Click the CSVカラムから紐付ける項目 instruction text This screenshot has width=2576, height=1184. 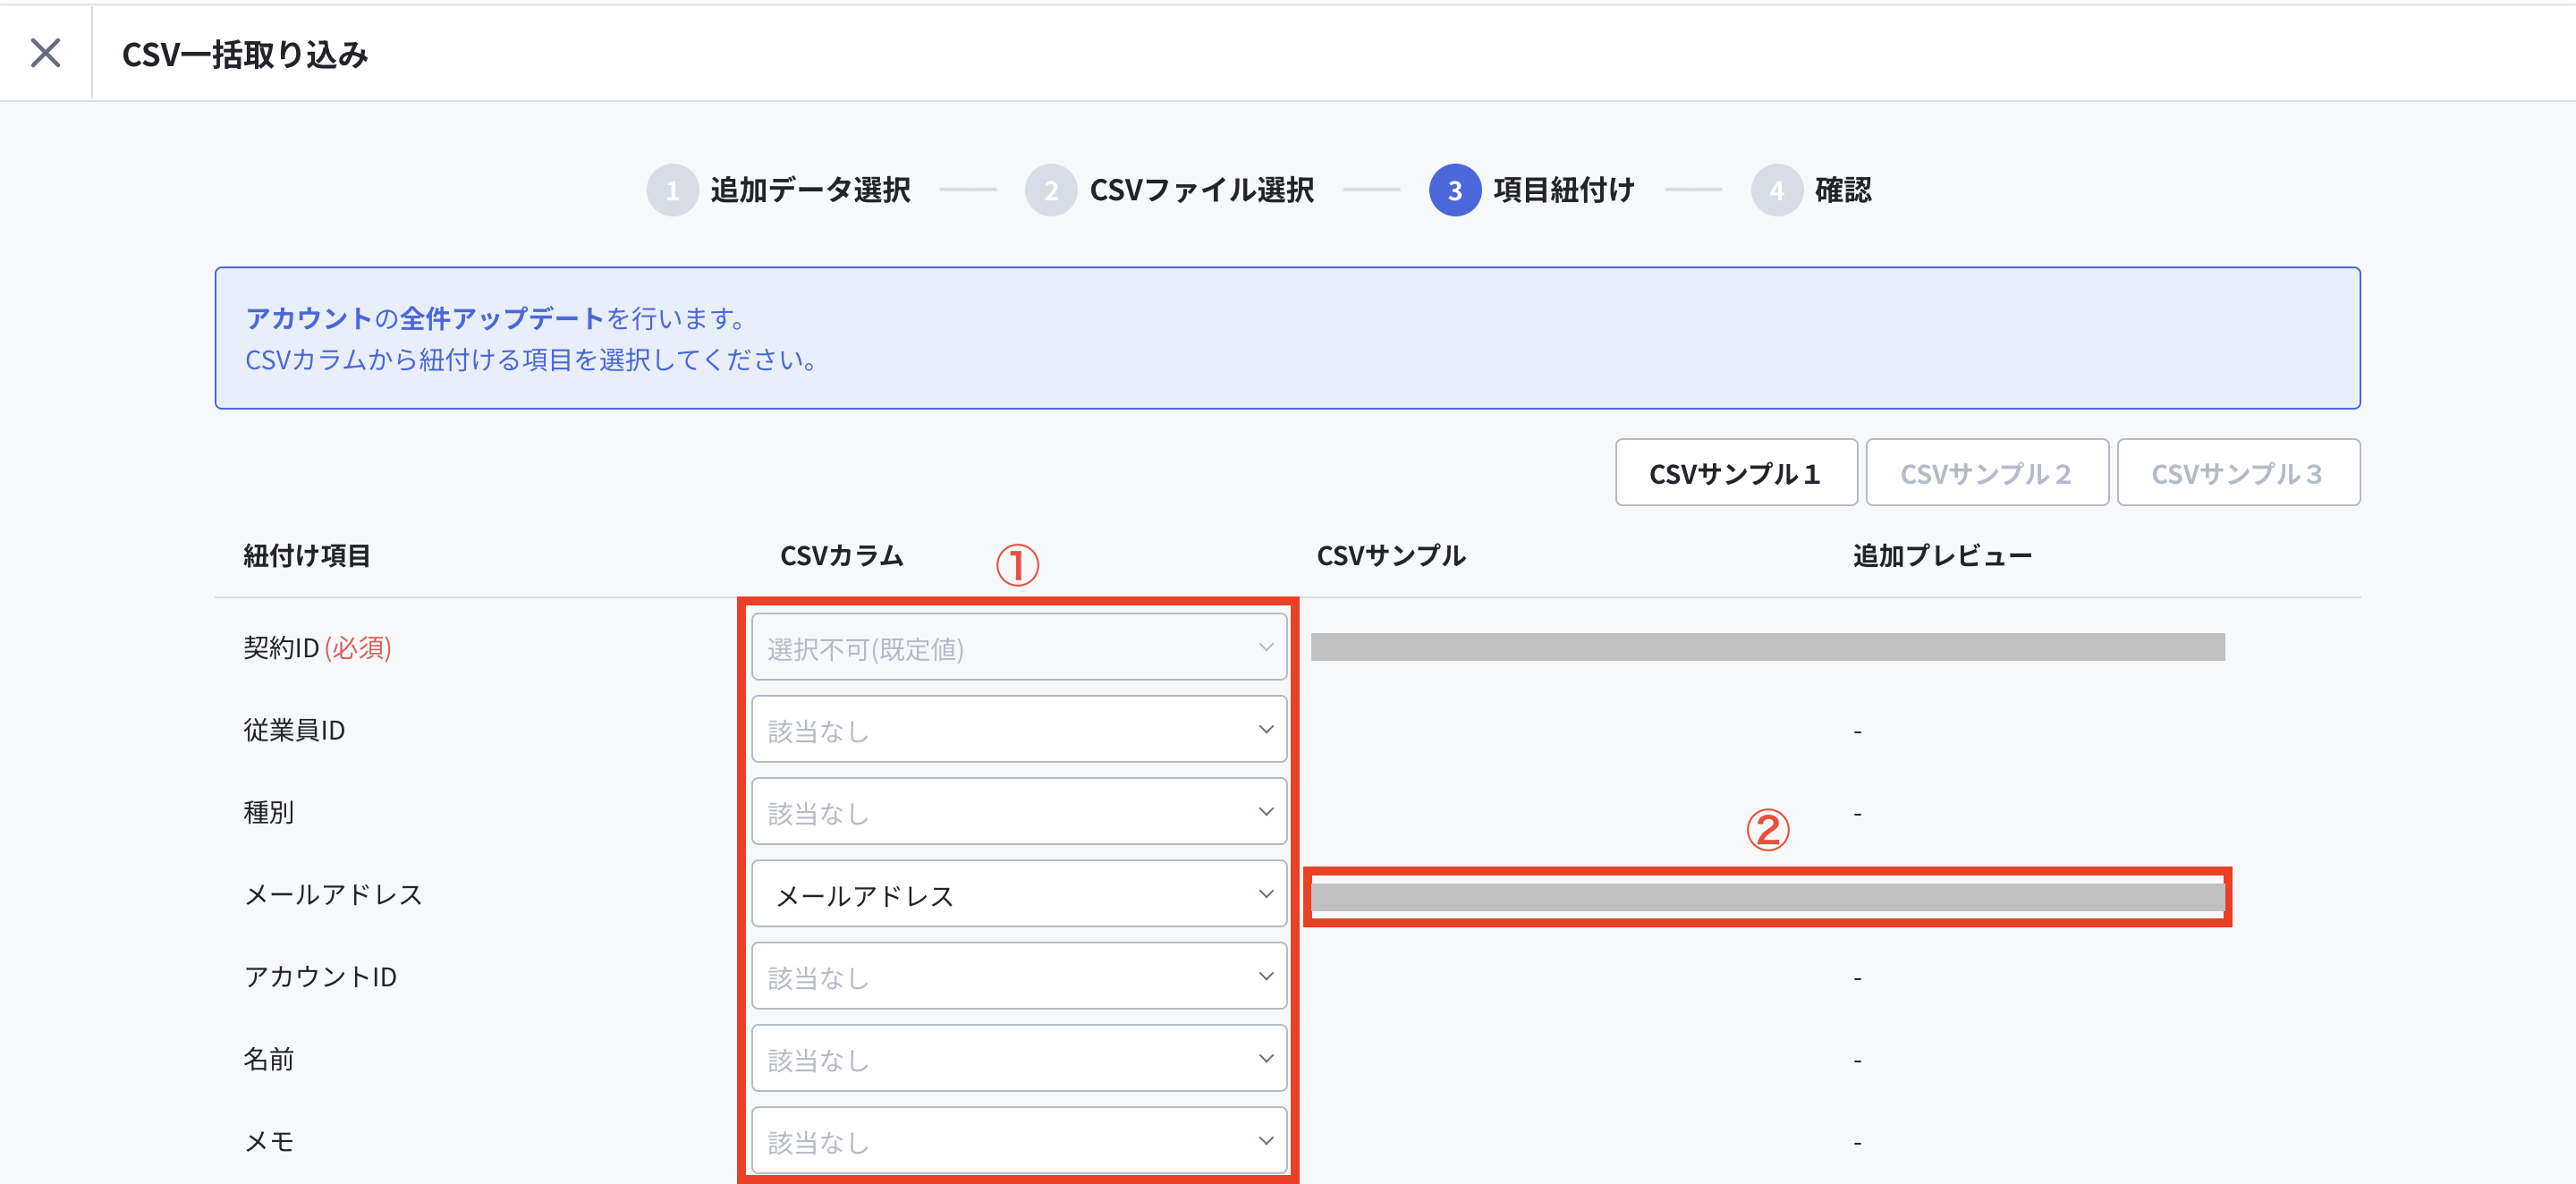click(x=532, y=359)
